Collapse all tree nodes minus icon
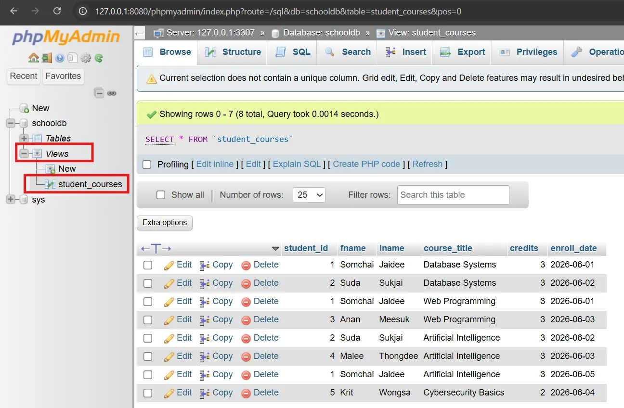This screenshot has width=624, height=408. (x=99, y=93)
